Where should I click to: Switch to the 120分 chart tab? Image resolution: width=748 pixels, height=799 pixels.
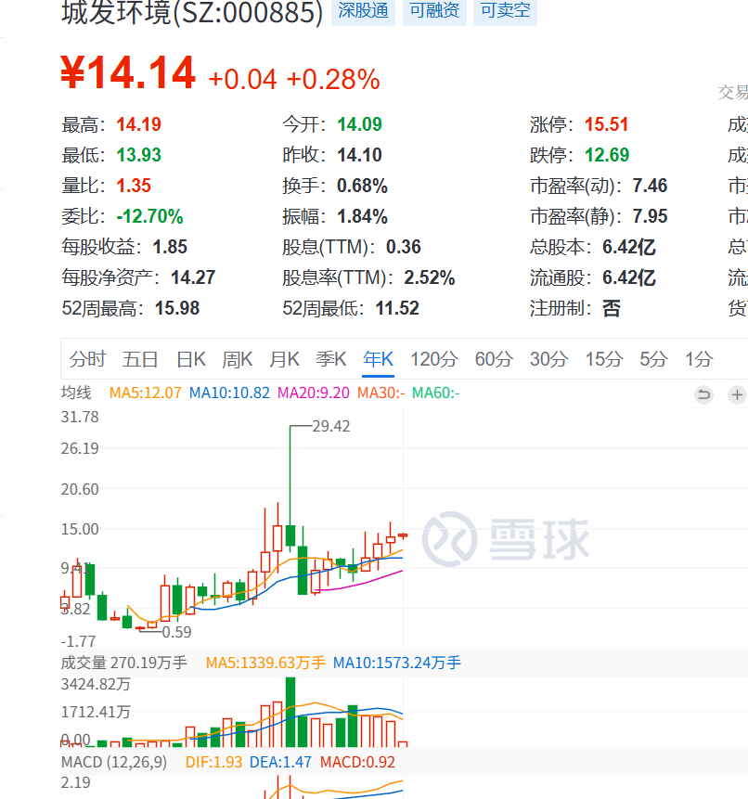434,359
